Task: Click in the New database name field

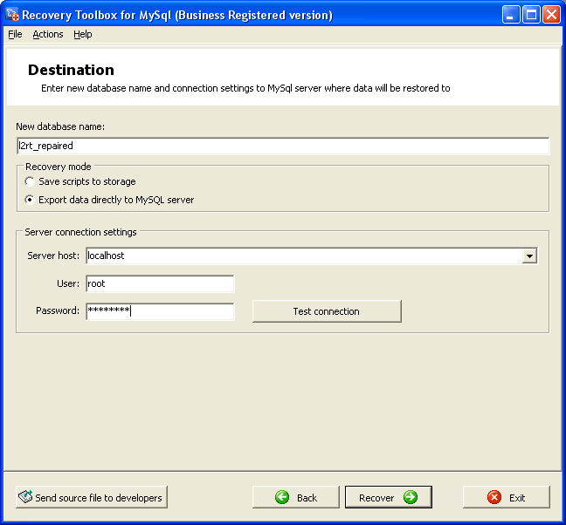Action: [282, 146]
